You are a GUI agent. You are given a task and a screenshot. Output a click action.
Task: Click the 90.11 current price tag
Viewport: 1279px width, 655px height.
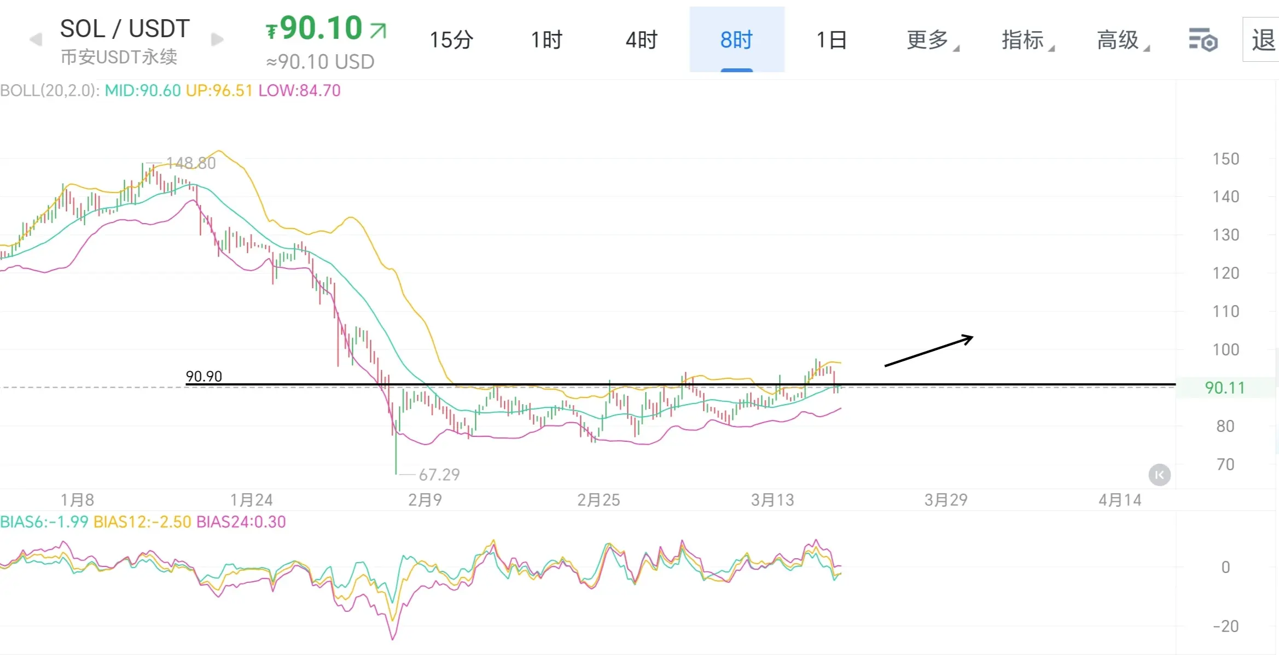click(1224, 388)
